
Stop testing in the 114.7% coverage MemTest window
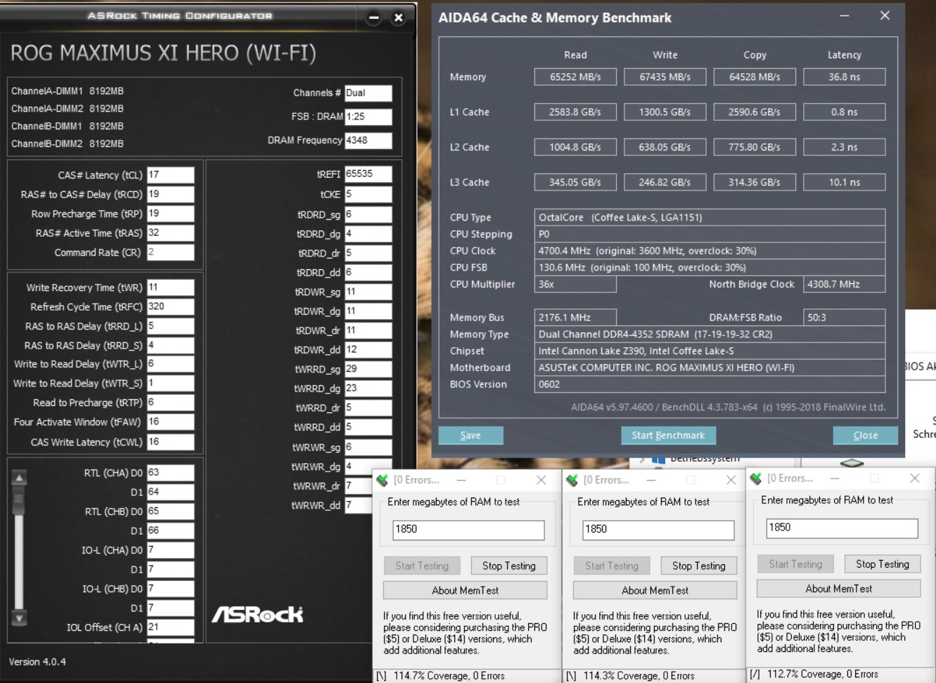point(509,566)
